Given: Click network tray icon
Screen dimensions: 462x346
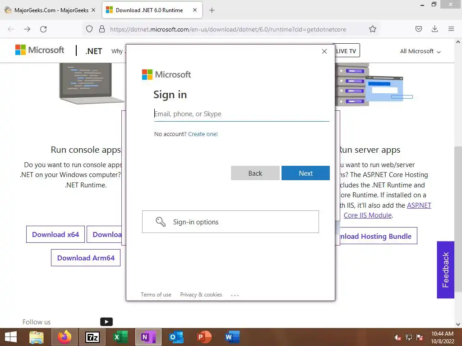Looking at the screenshot, I should click(x=409, y=337).
